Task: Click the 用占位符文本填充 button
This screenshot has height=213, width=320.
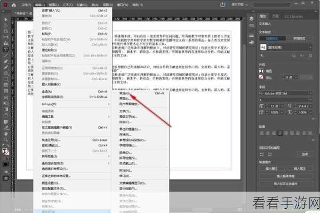Action: pos(286,184)
